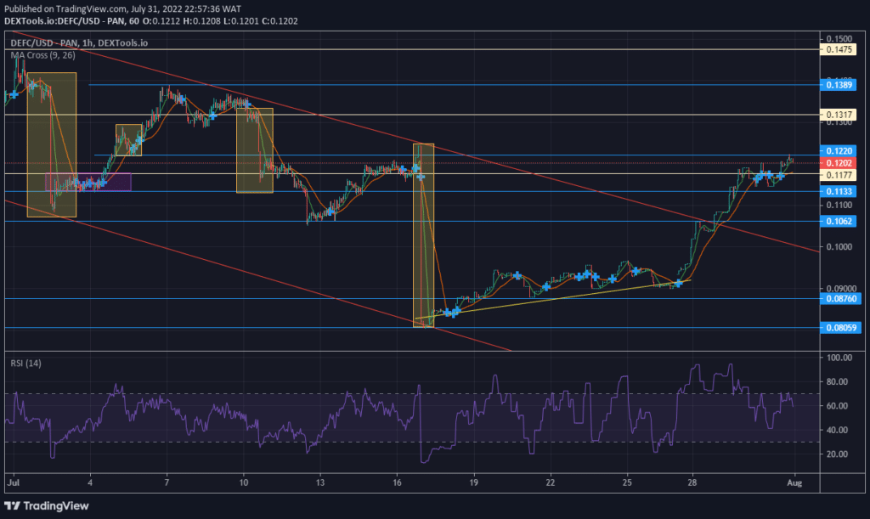Click the 0.1317 price level label
This screenshot has width=870, height=519.
[839, 115]
